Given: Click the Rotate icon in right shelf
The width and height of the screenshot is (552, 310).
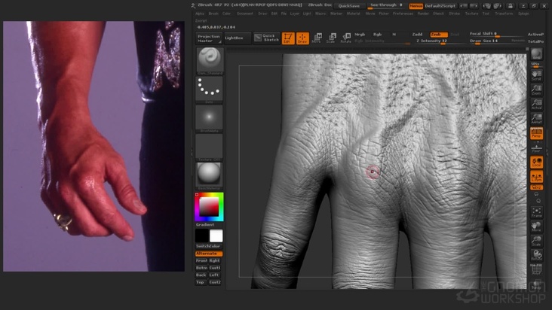Looking at the screenshot, I should coord(536,255).
